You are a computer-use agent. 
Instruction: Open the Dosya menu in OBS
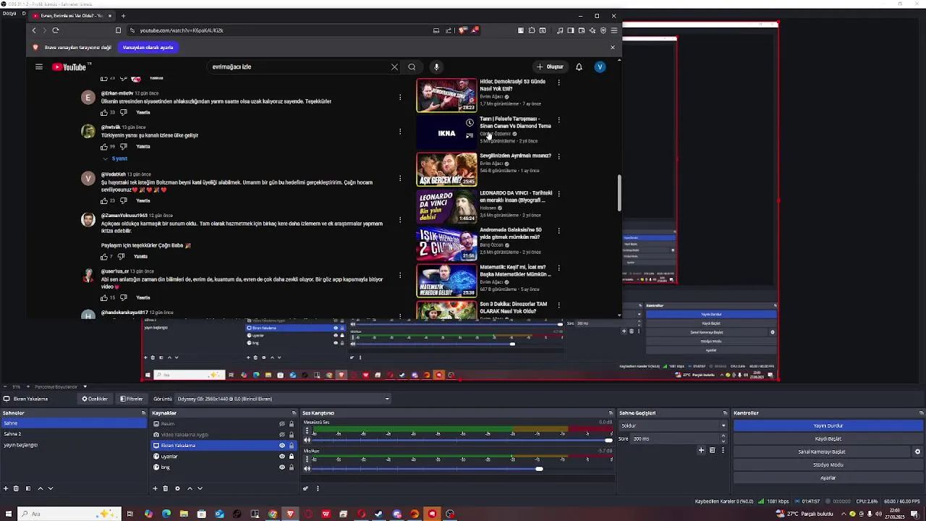(x=8, y=13)
